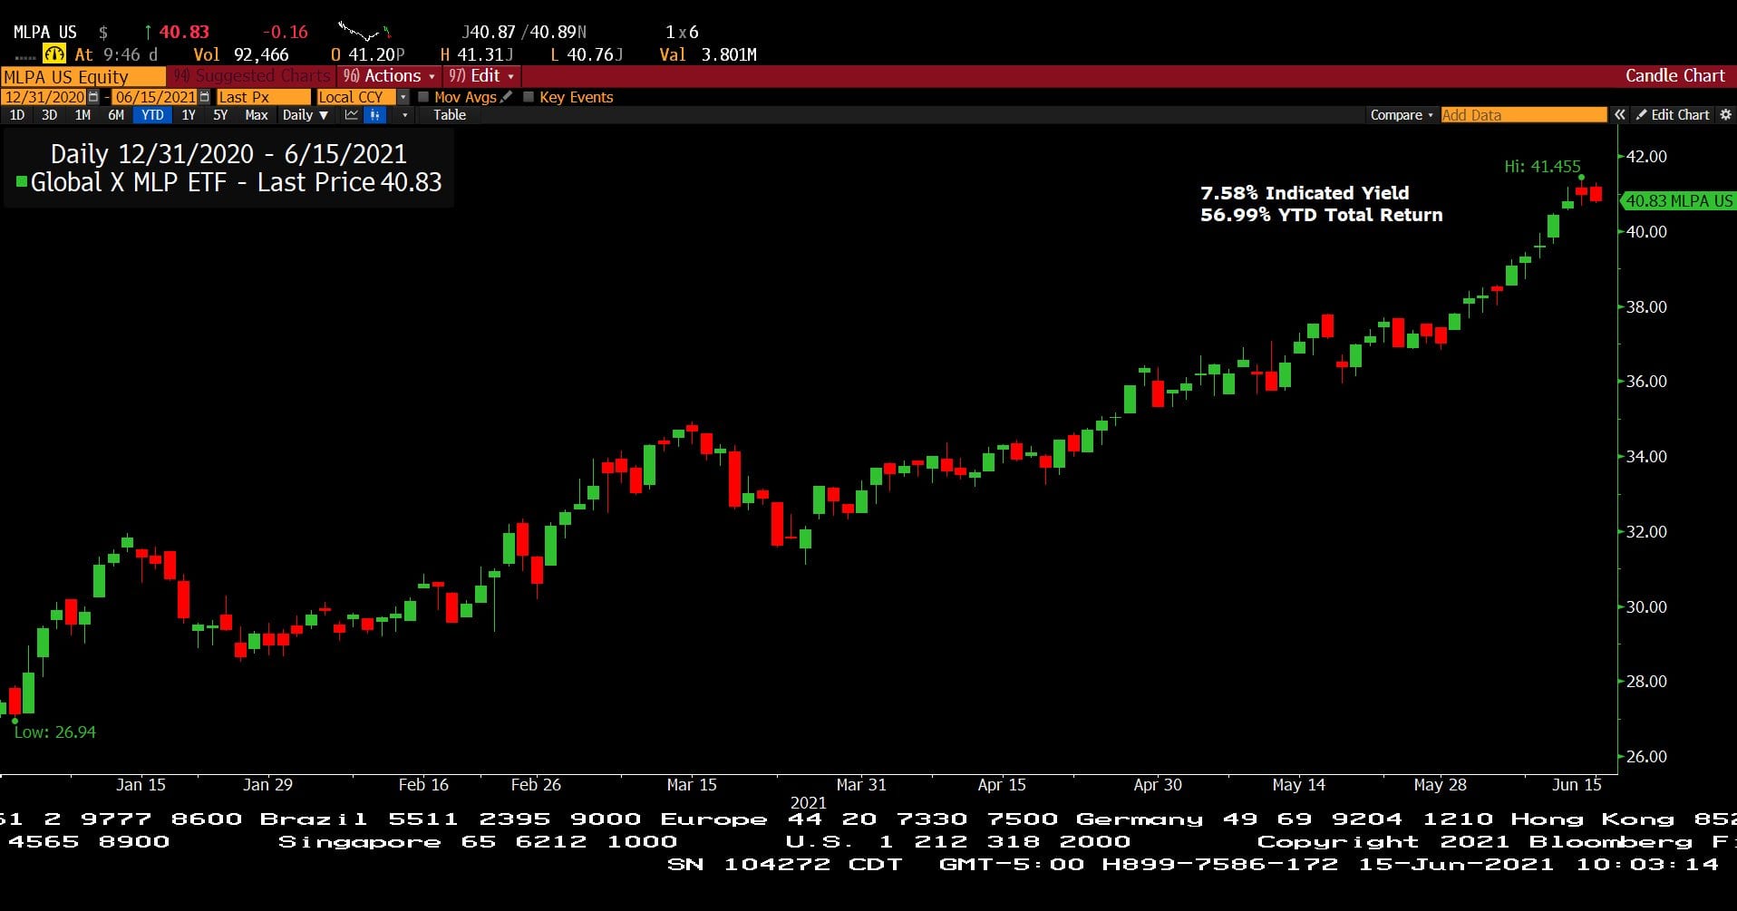
Task: Click the high price 'H 41.31' value
Action: pyautogui.click(x=477, y=55)
